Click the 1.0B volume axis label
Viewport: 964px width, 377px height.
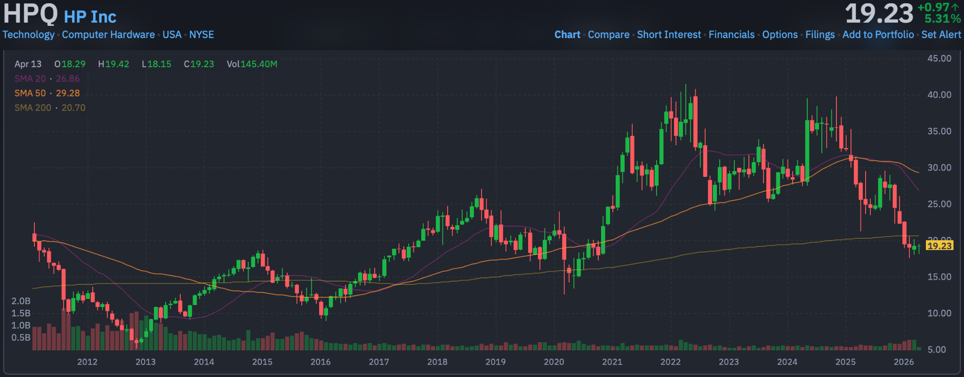[21, 325]
